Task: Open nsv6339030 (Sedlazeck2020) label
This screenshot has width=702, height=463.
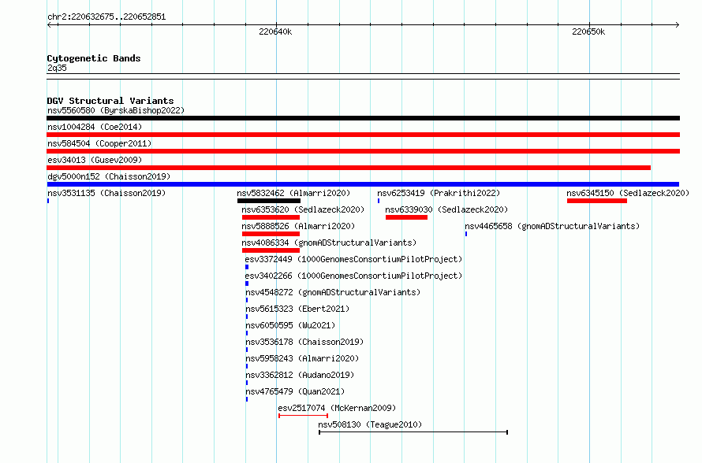Action: tap(446, 209)
